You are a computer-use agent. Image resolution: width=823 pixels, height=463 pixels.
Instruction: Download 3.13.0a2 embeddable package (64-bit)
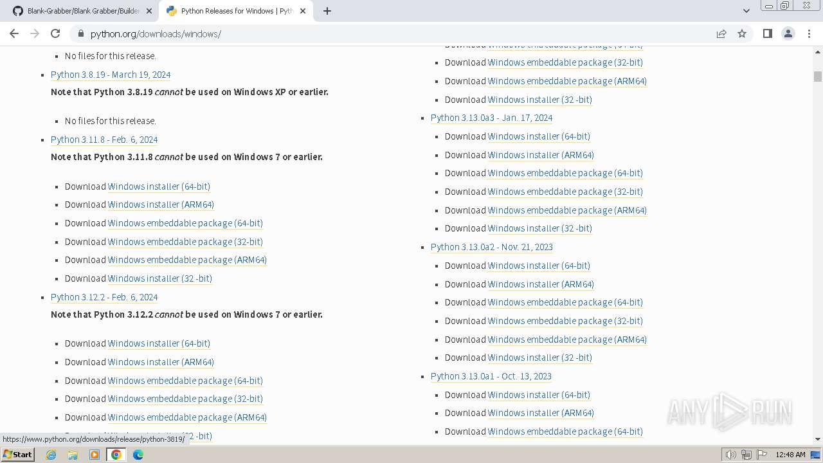point(565,302)
